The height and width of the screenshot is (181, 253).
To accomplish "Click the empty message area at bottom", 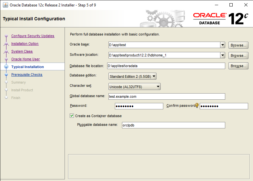I will pyautogui.click(x=159, y=166).
